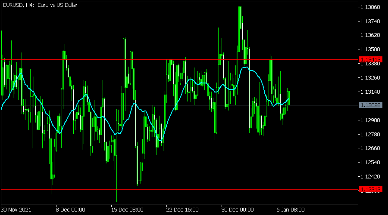Viewport: 388px width, 215px height.
Task: Click the 1.12780 price scale value
Action: [x=370, y=134]
